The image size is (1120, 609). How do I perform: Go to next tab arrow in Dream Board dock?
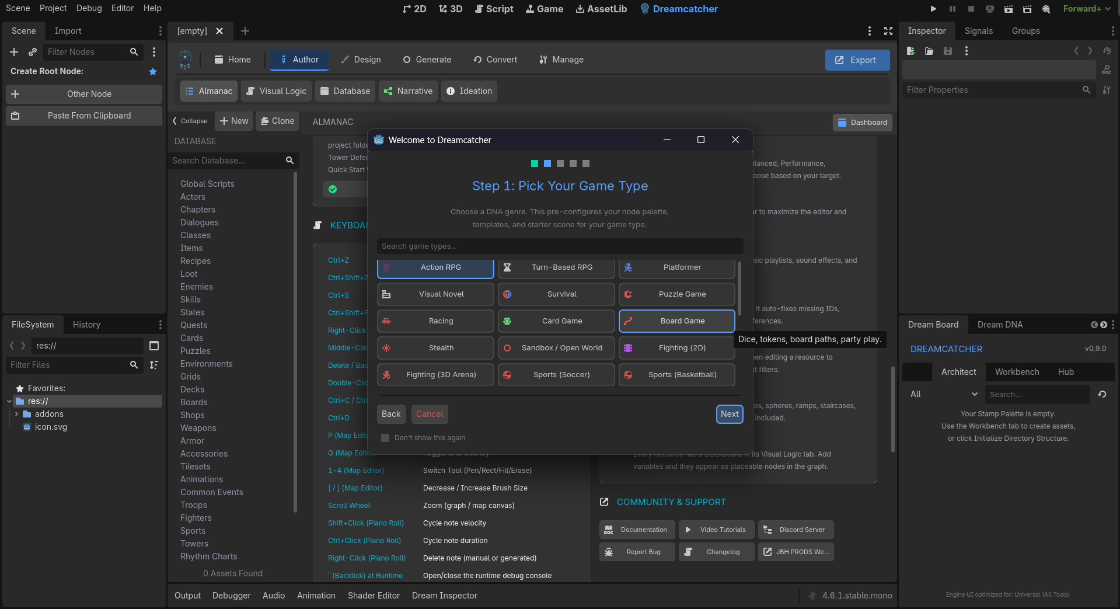pyautogui.click(x=1104, y=325)
